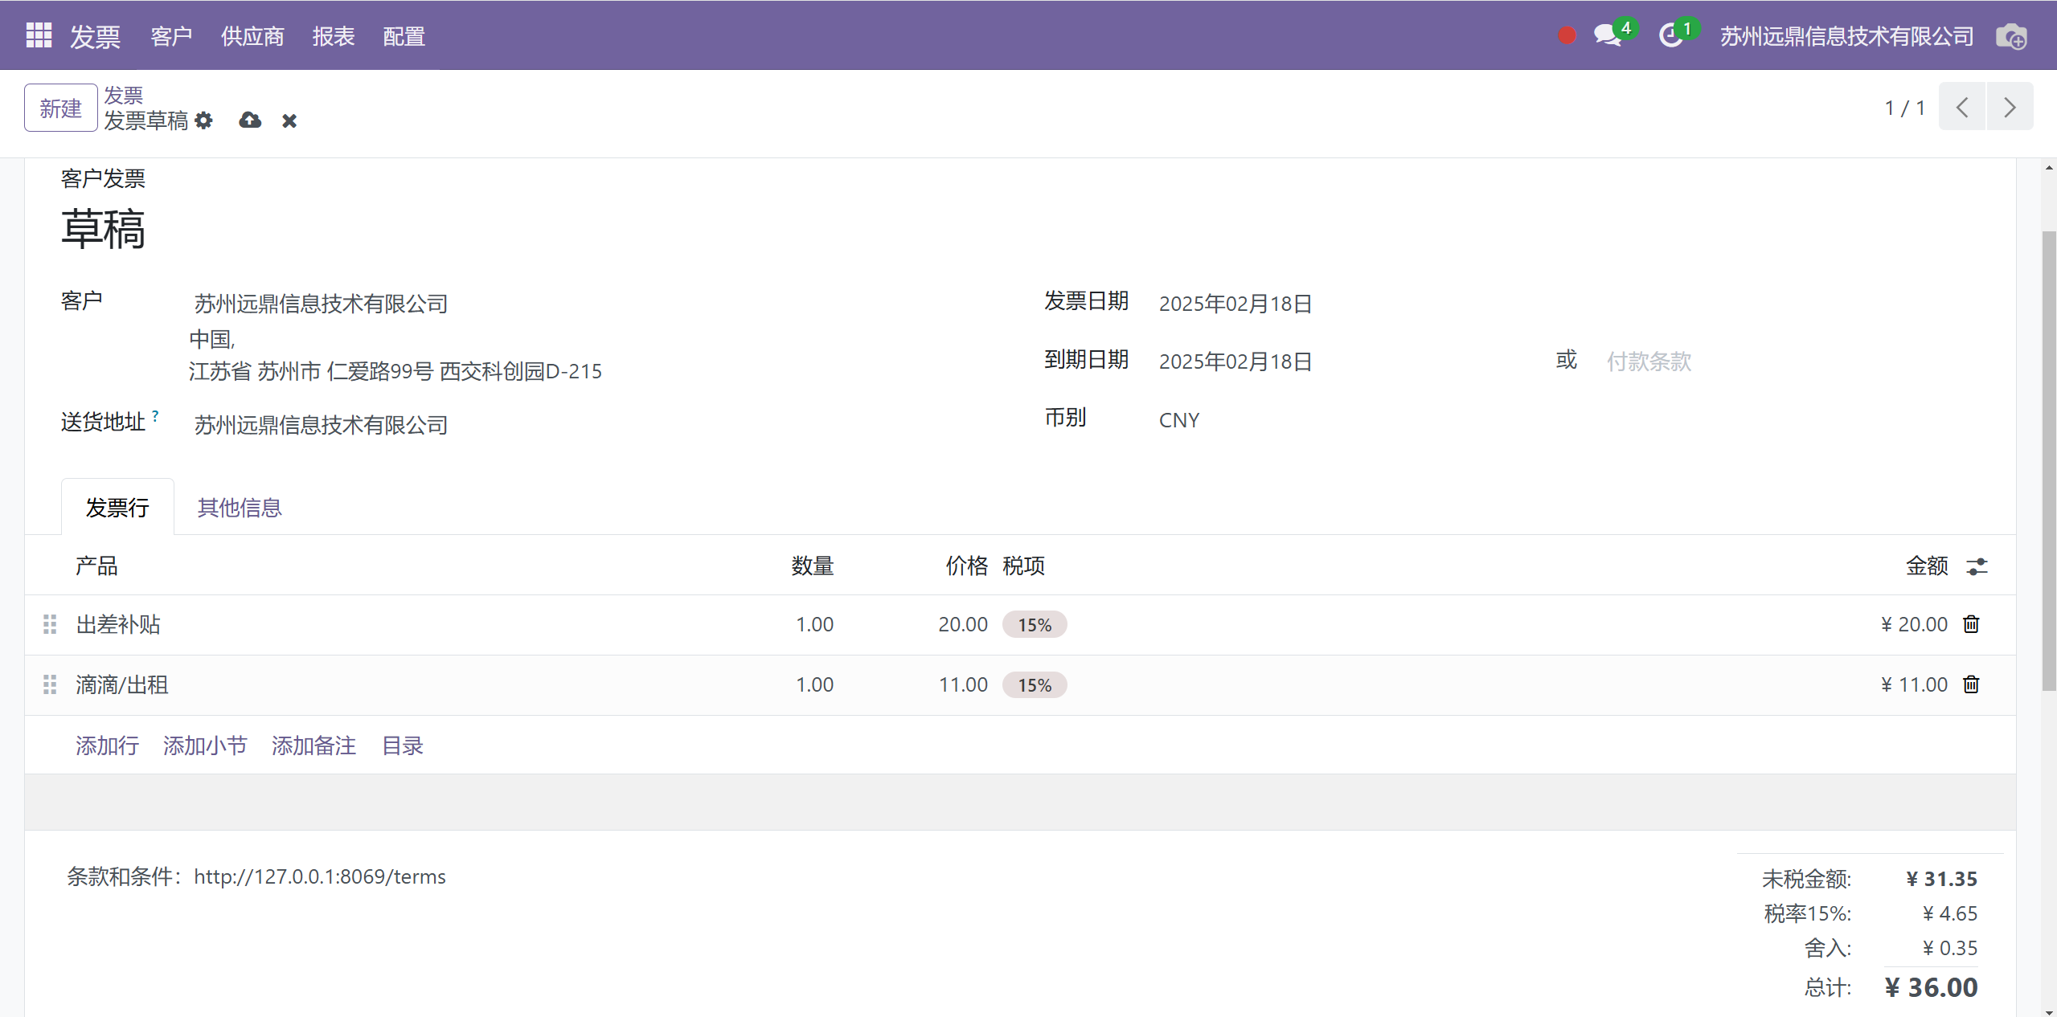The width and height of the screenshot is (2057, 1017).
Task: Click the 新建 button
Action: [61, 108]
